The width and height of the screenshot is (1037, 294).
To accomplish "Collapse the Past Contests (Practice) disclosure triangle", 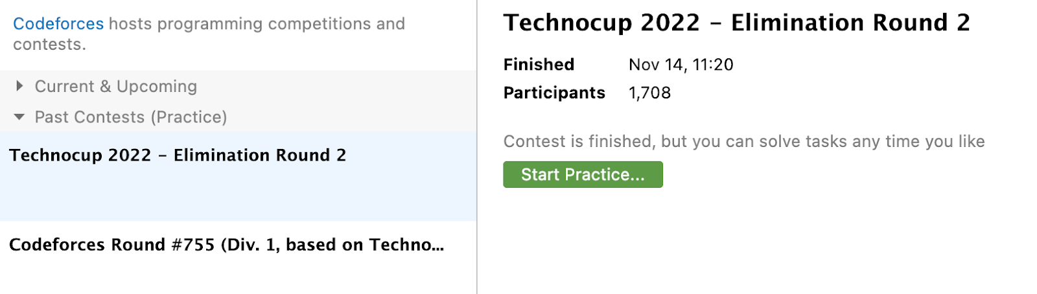I will click(x=19, y=117).
